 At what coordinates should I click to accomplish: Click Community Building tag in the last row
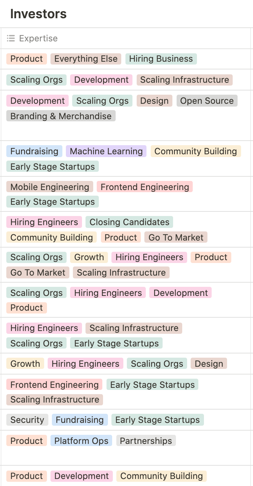(x=162, y=476)
